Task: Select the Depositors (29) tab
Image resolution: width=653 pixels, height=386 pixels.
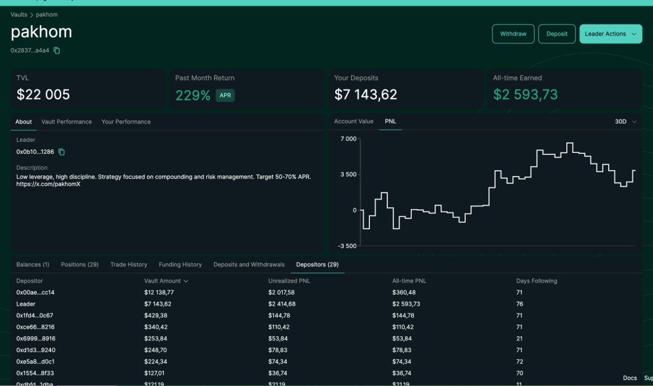Action: pos(317,265)
